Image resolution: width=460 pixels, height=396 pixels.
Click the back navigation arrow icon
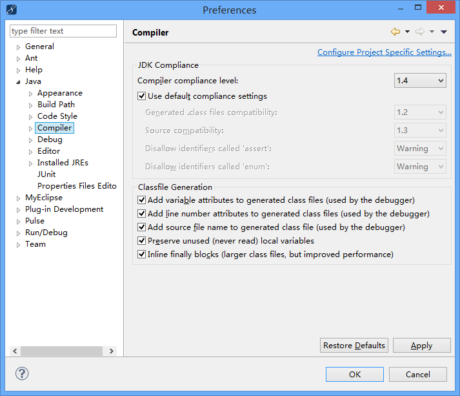395,32
